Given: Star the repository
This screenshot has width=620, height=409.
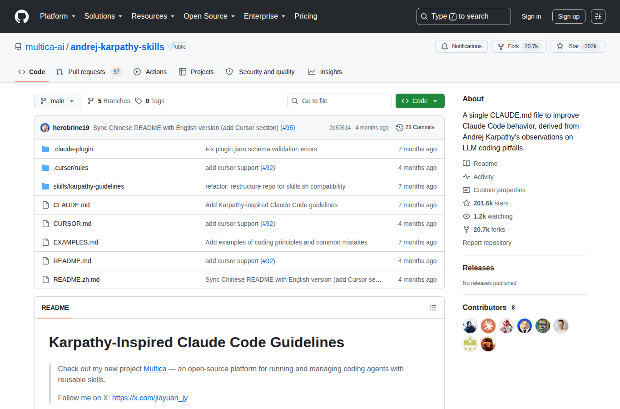Looking at the screenshot, I should point(578,46).
